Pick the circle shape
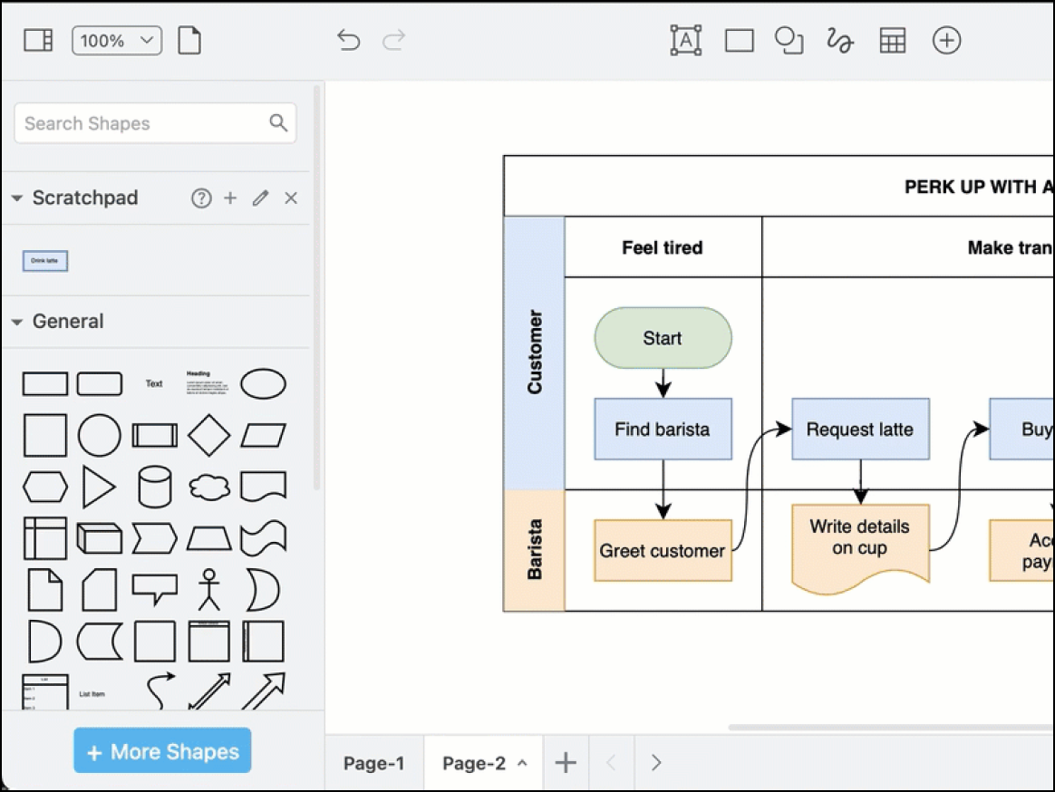1055x792 pixels. click(100, 435)
